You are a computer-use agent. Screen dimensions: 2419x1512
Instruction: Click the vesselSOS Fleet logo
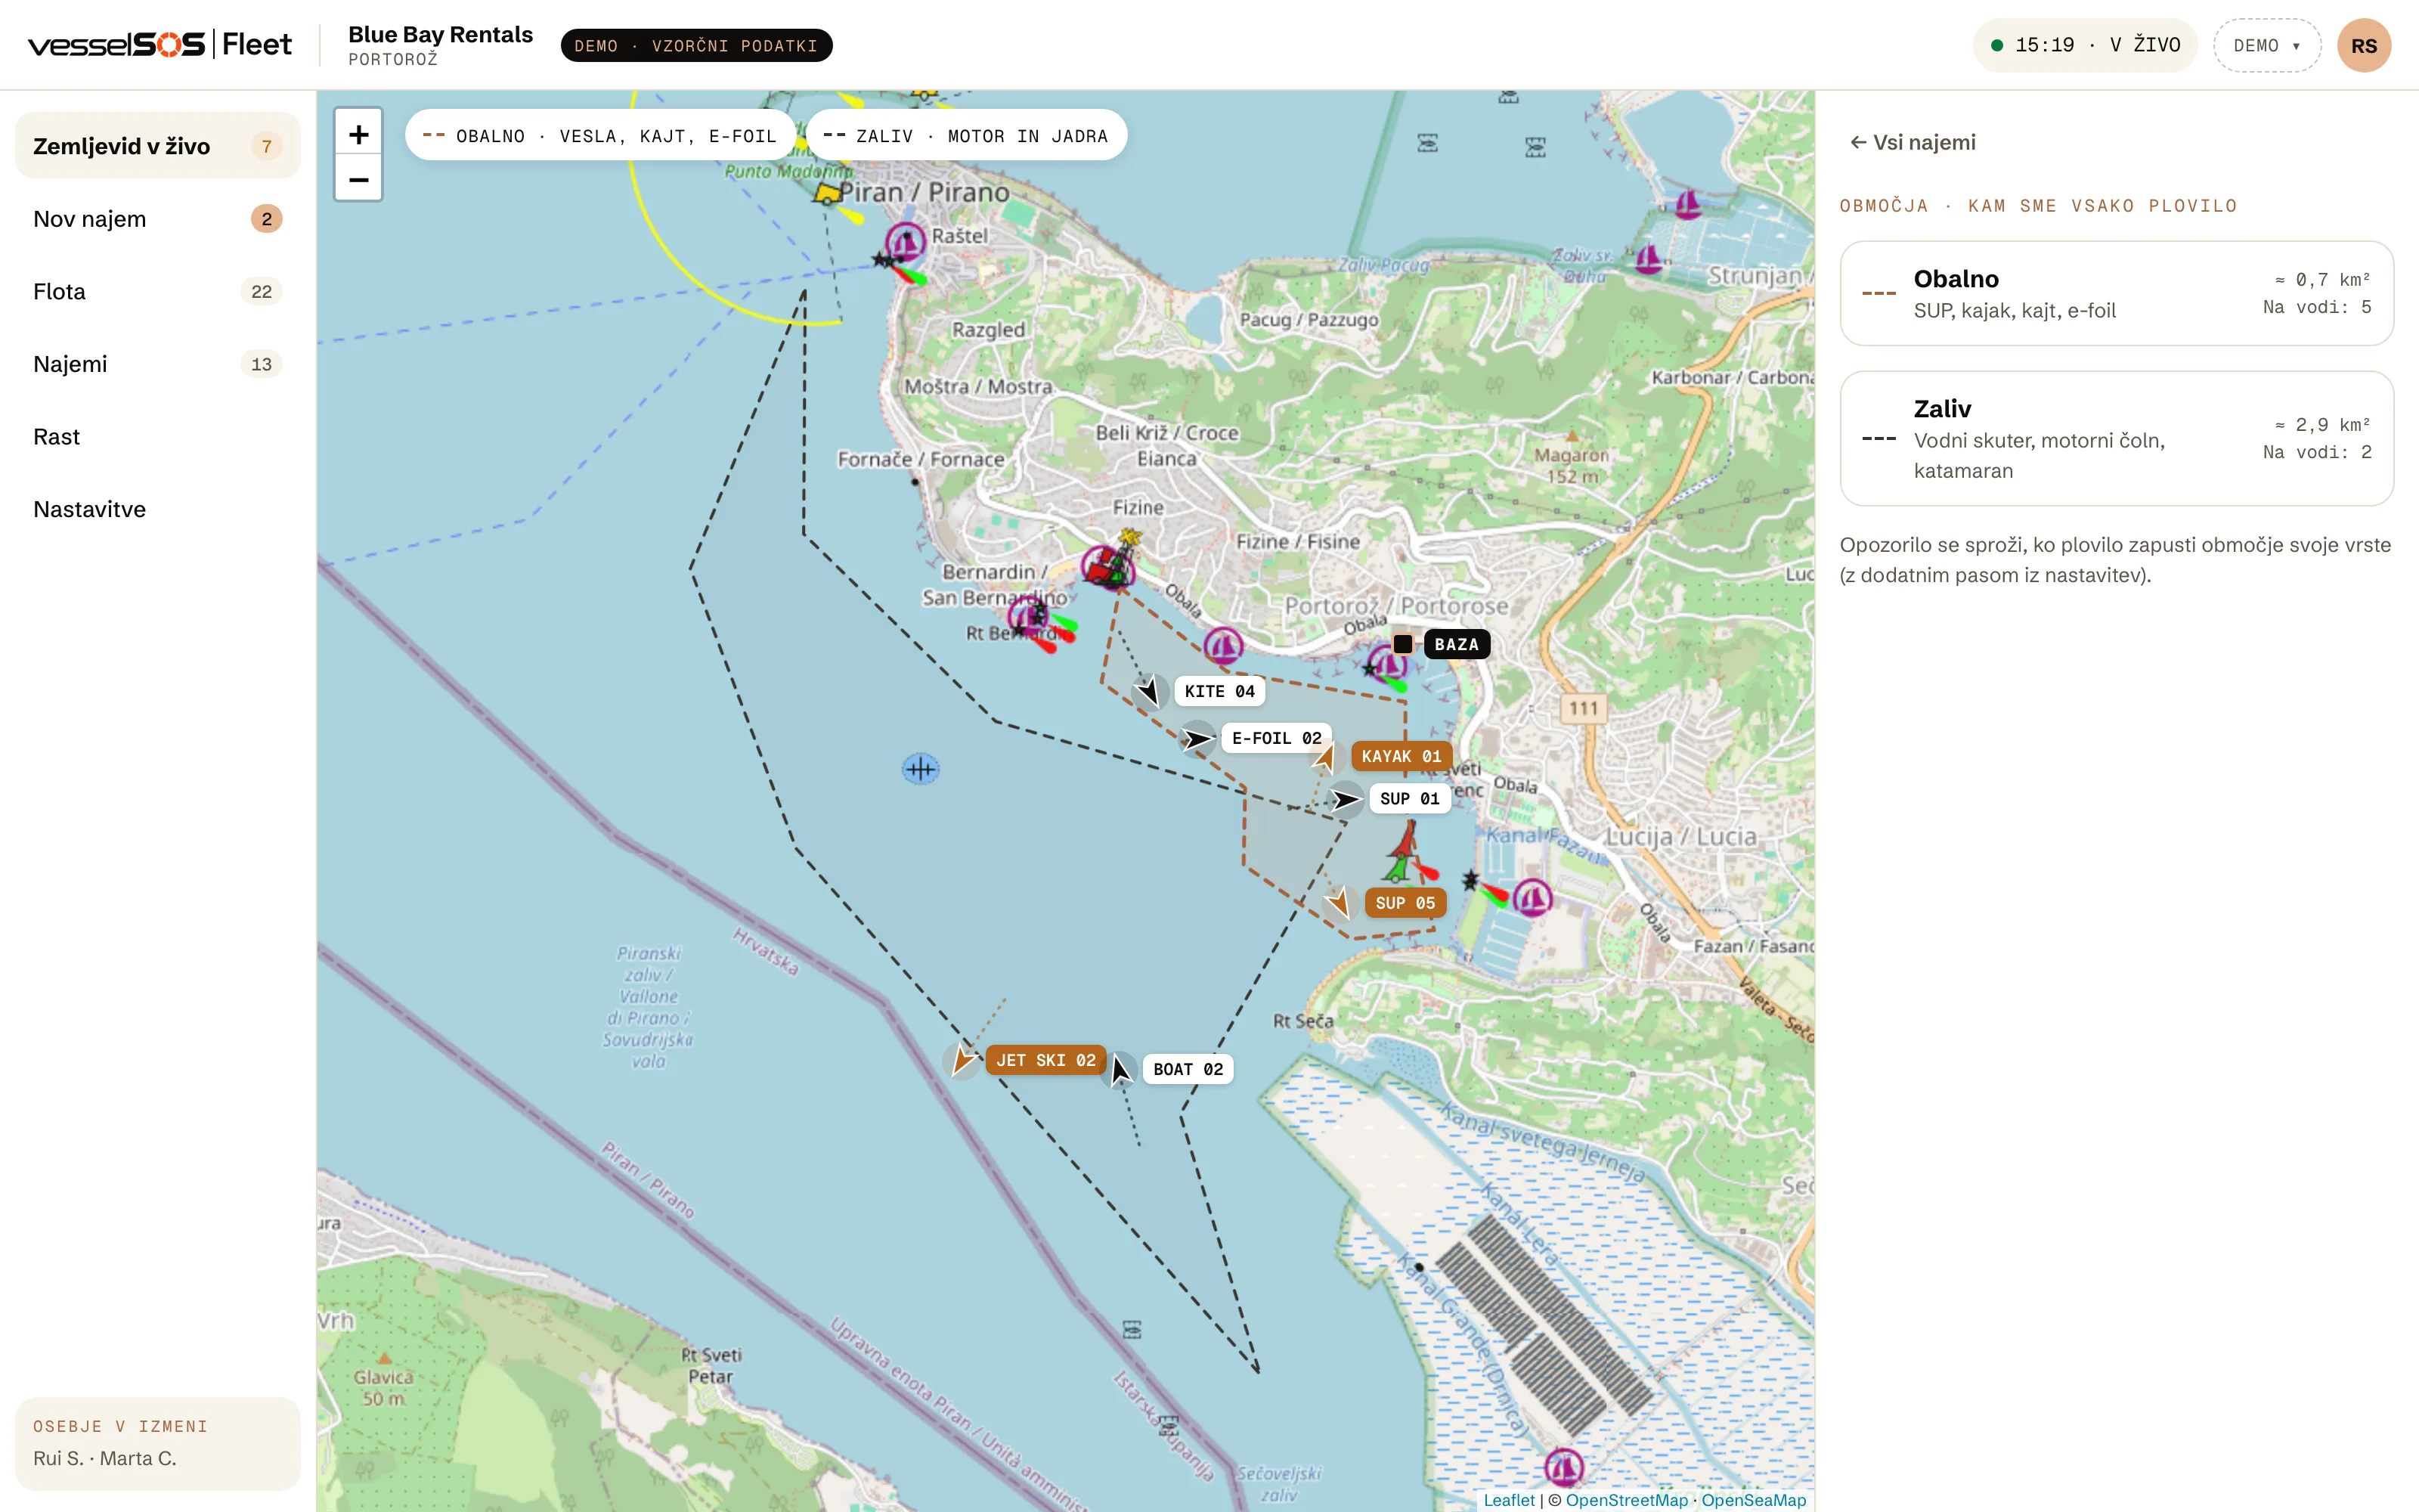pyautogui.click(x=160, y=44)
